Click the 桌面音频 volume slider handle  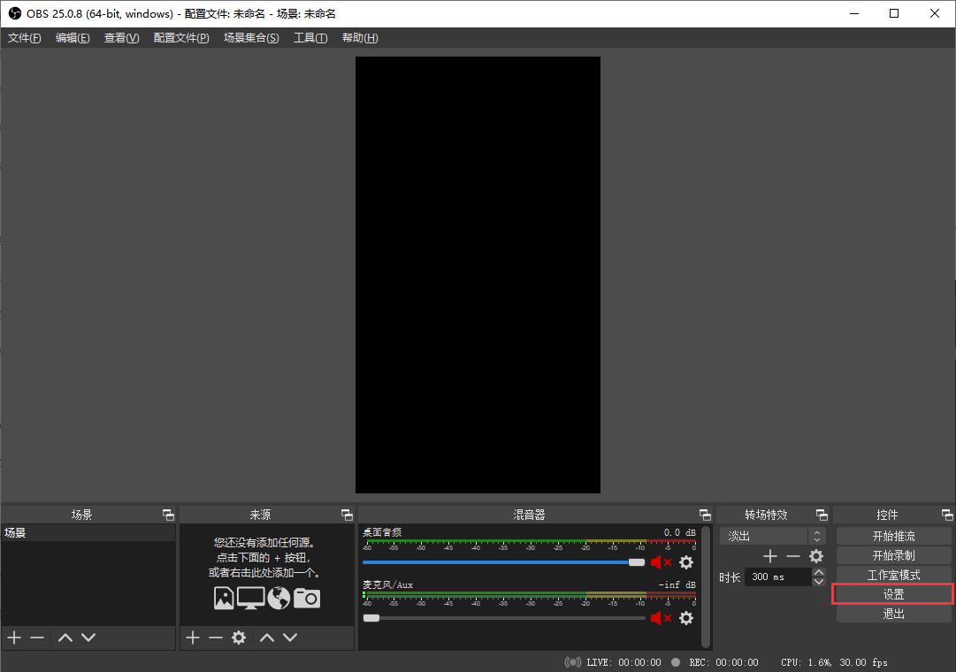(637, 562)
